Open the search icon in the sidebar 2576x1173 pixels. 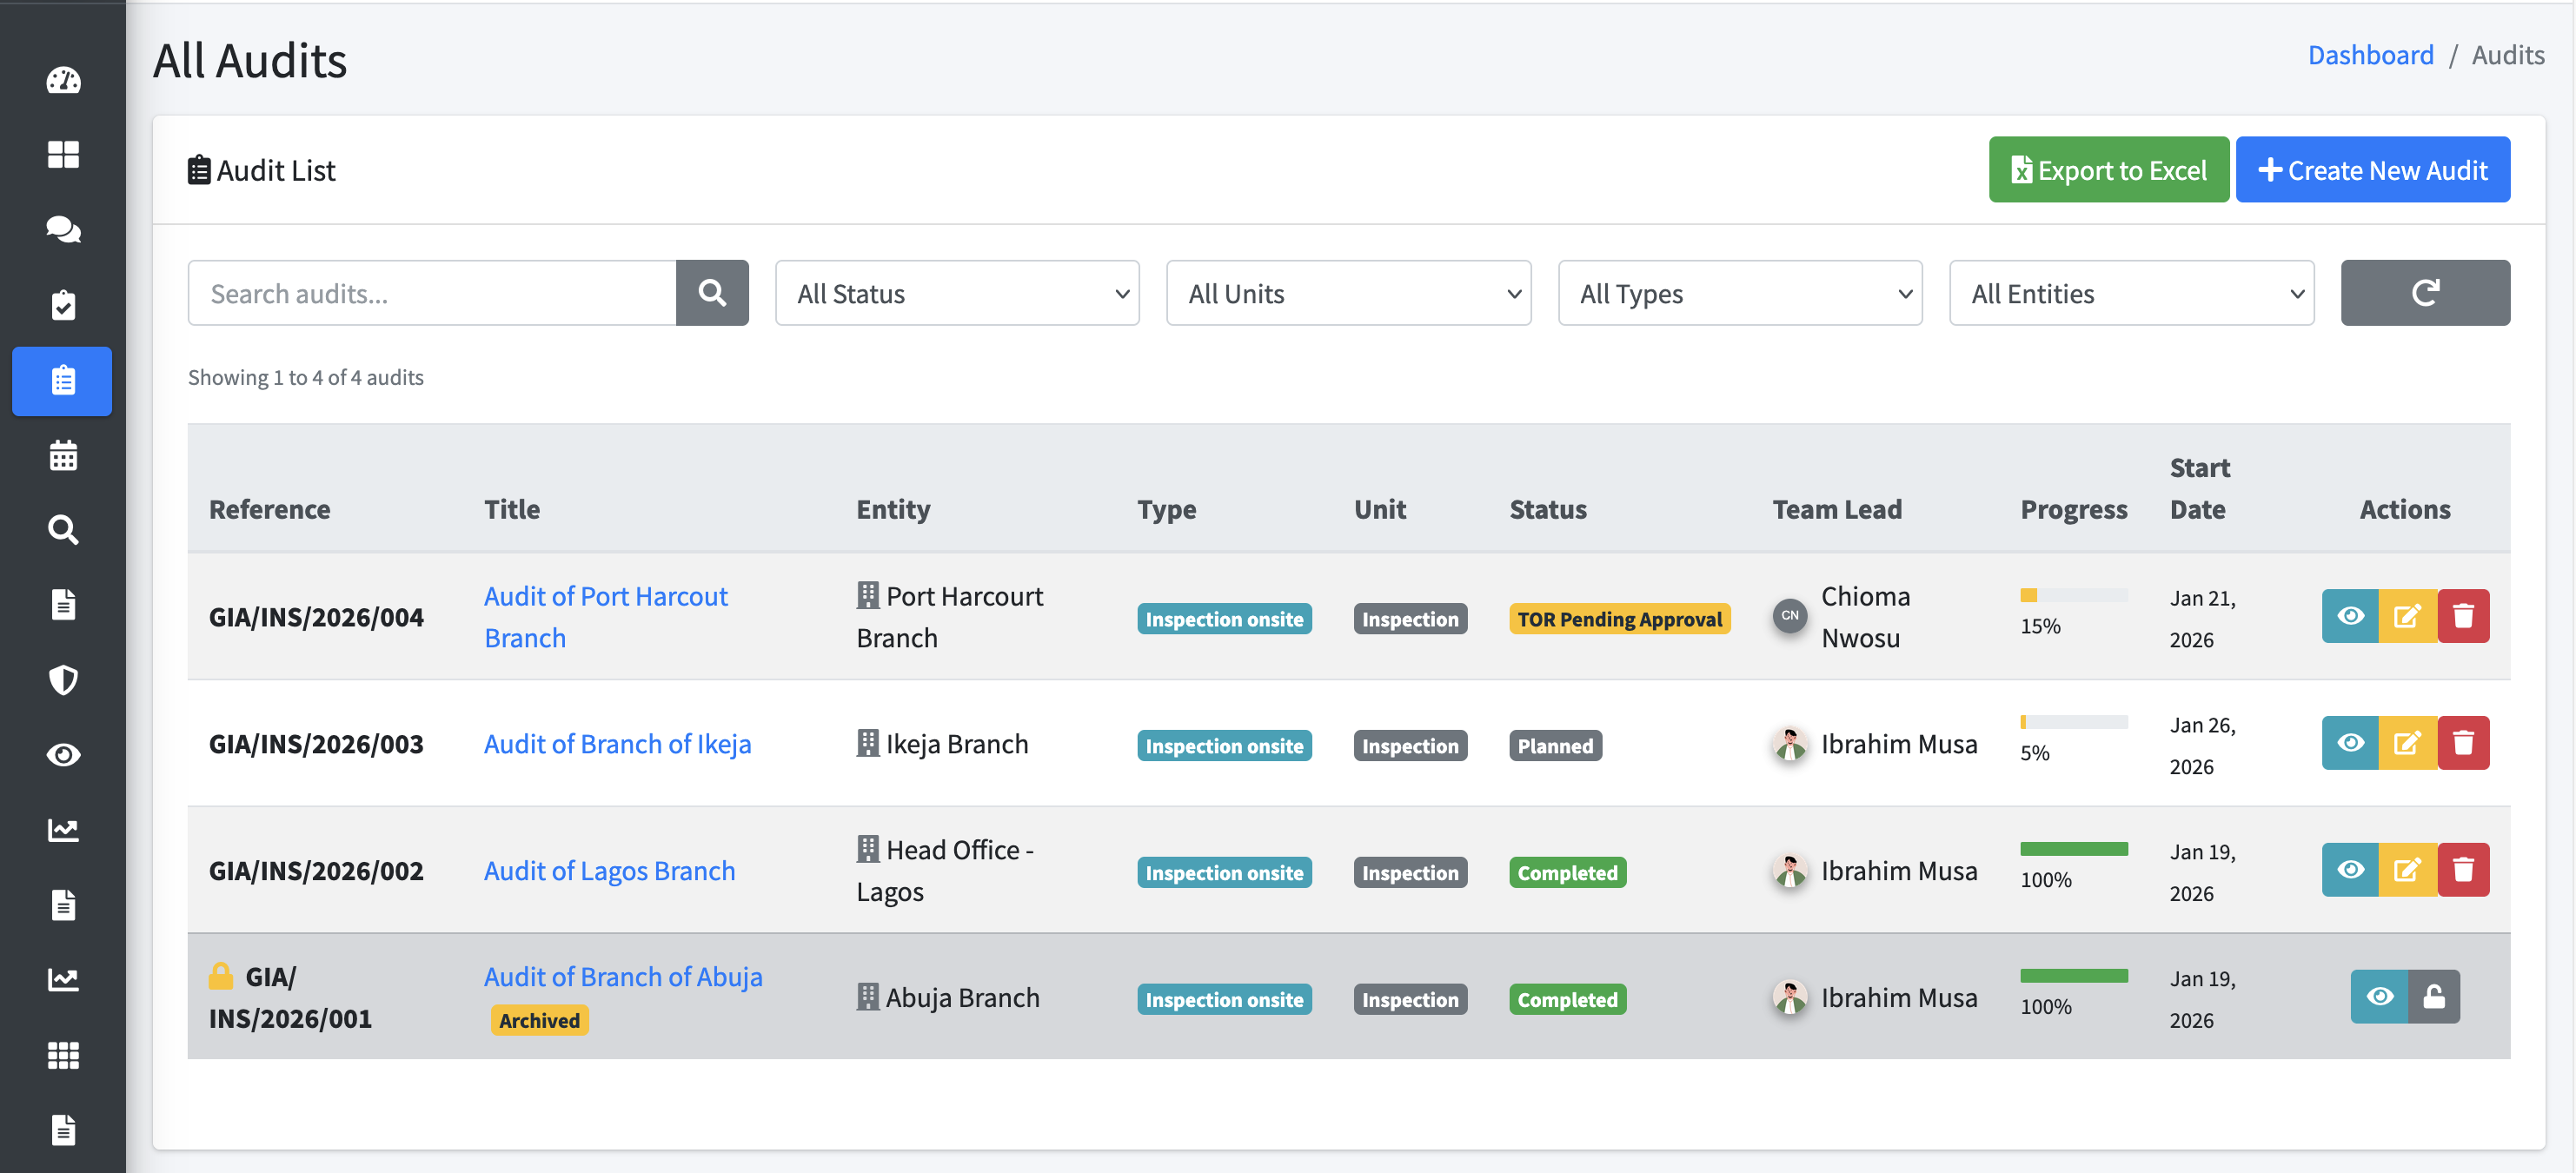(x=62, y=530)
